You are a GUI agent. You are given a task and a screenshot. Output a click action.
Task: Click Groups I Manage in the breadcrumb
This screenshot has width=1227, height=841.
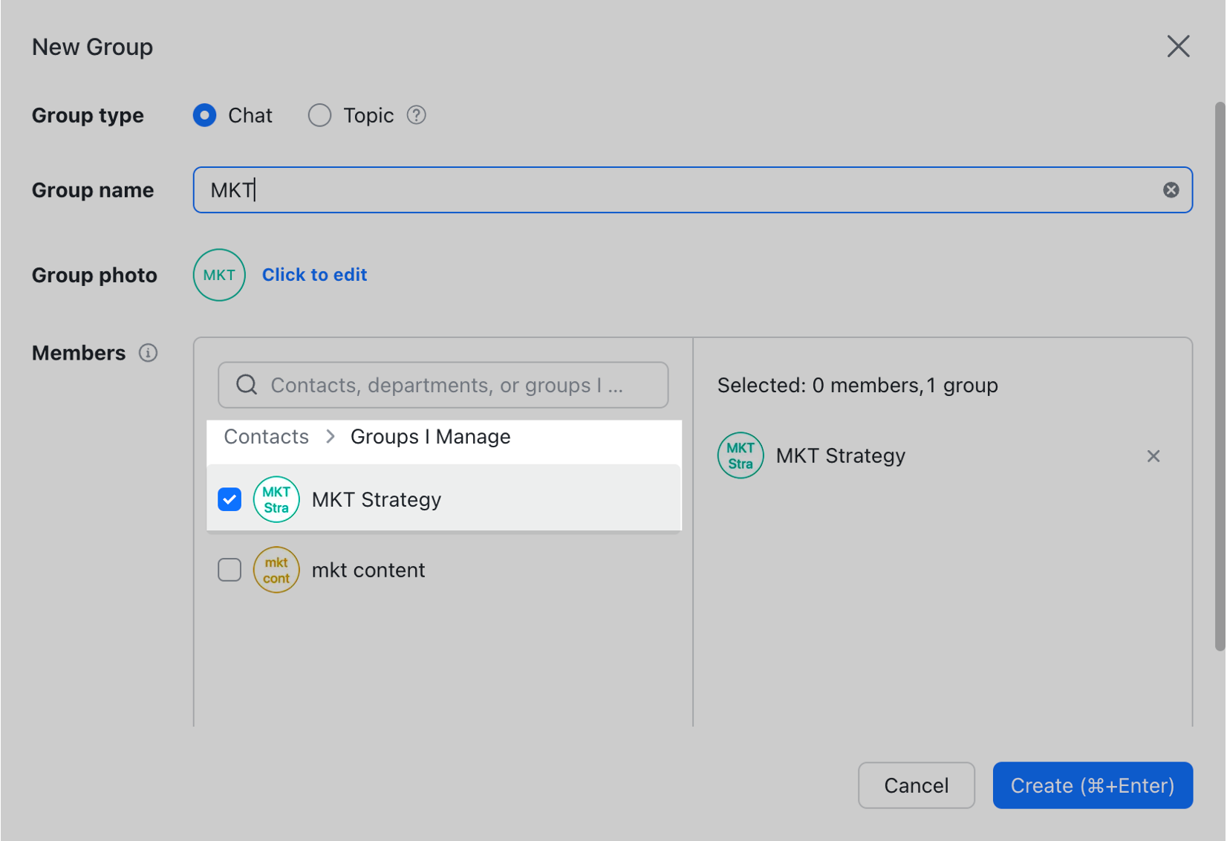(430, 437)
